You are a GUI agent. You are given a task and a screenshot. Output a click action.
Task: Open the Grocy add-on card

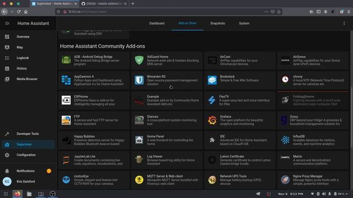pos(313,120)
